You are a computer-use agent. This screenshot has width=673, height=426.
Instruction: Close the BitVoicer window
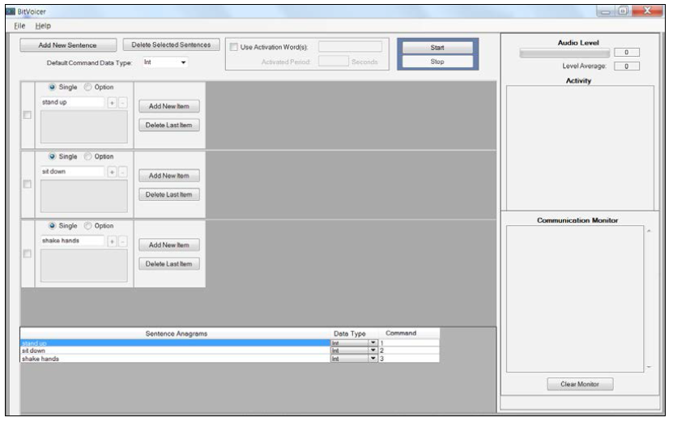pyautogui.click(x=647, y=11)
